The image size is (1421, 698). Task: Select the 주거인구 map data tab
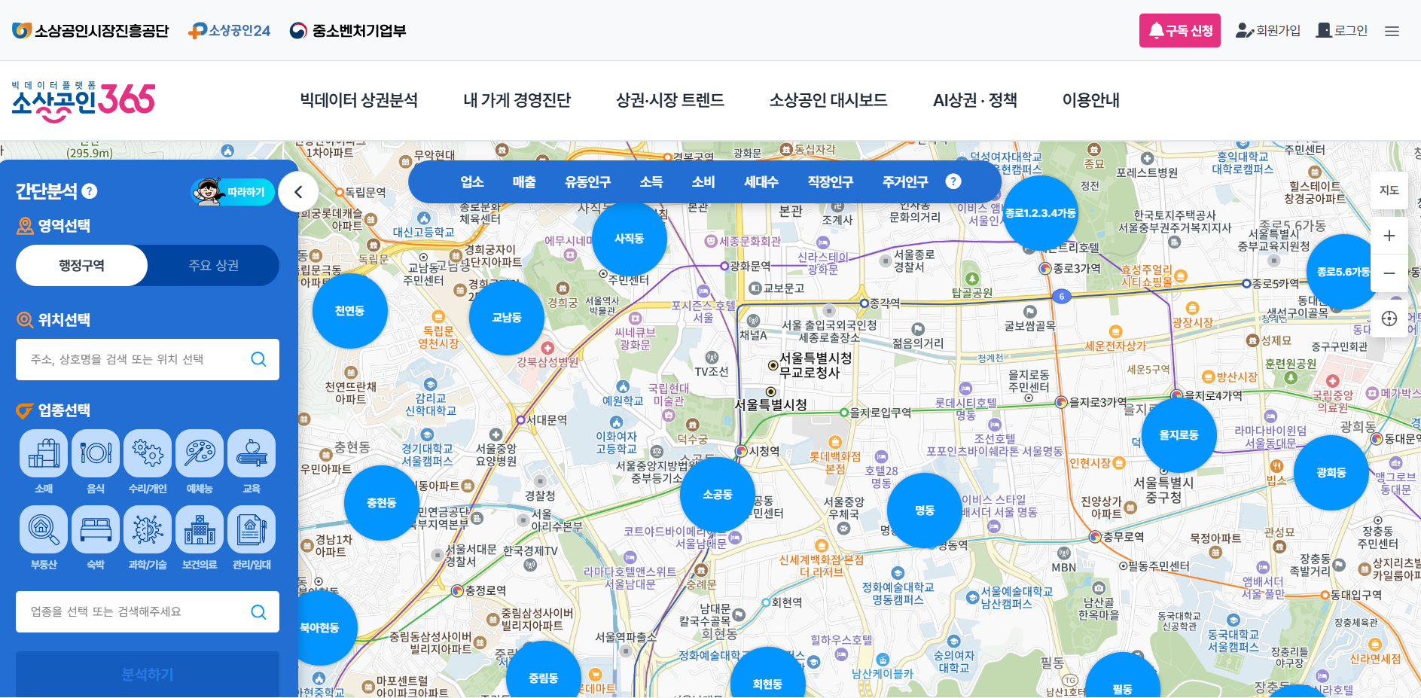coord(905,181)
